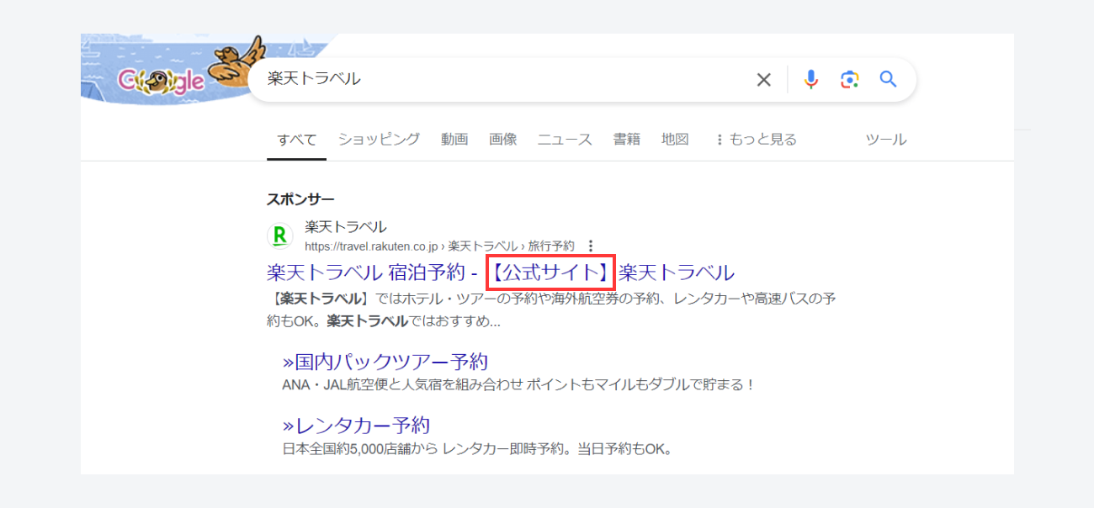Image resolution: width=1094 pixels, height=508 pixels.
Task: Switch to the 動画 tab
Action: pos(454,140)
